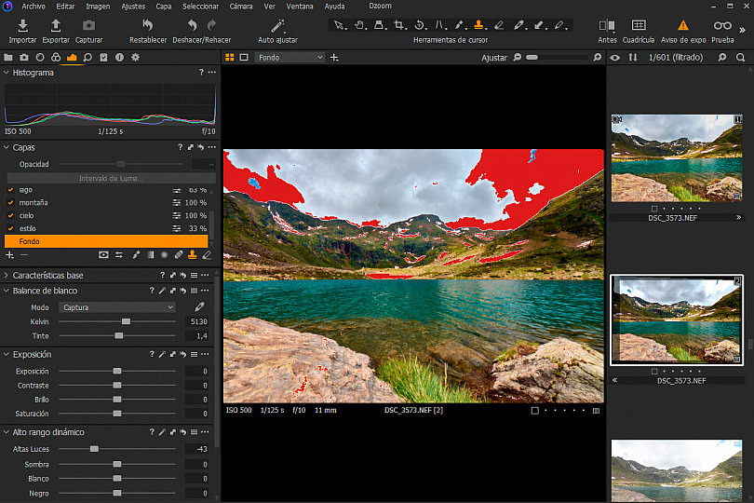Image resolution: width=754 pixels, height=503 pixels.
Task: Open the Editar menu
Action: [65, 7]
